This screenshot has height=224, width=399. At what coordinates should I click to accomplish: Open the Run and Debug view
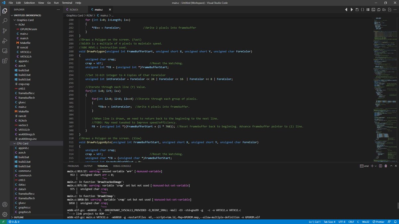(x=5, y=41)
